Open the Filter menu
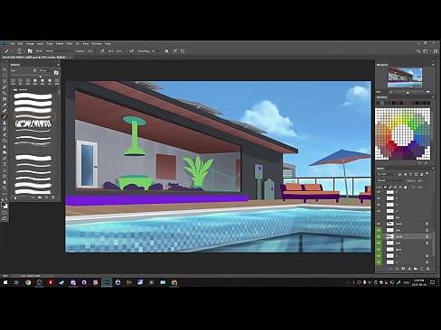Screen dimensions: 441x330 point(70,44)
